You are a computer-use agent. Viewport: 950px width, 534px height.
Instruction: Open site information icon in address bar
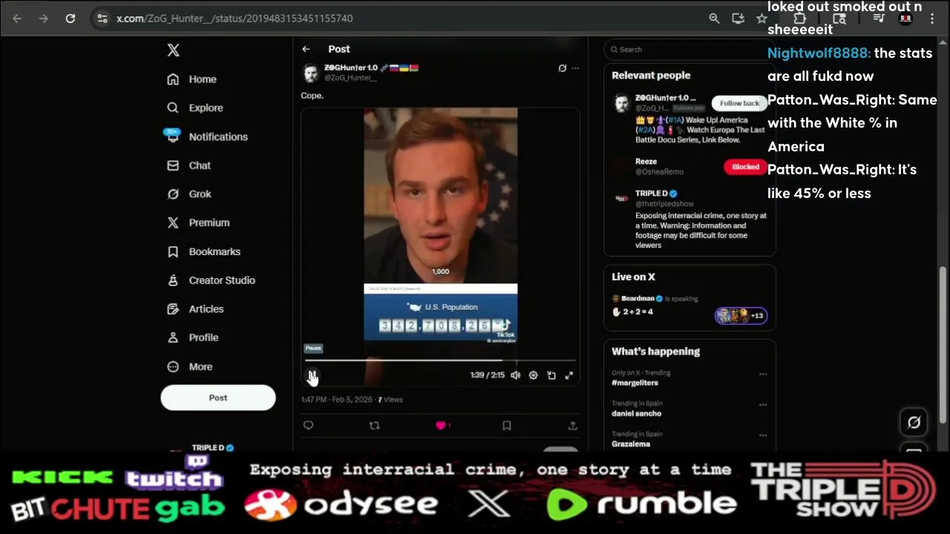pyautogui.click(x=102, y=19)
